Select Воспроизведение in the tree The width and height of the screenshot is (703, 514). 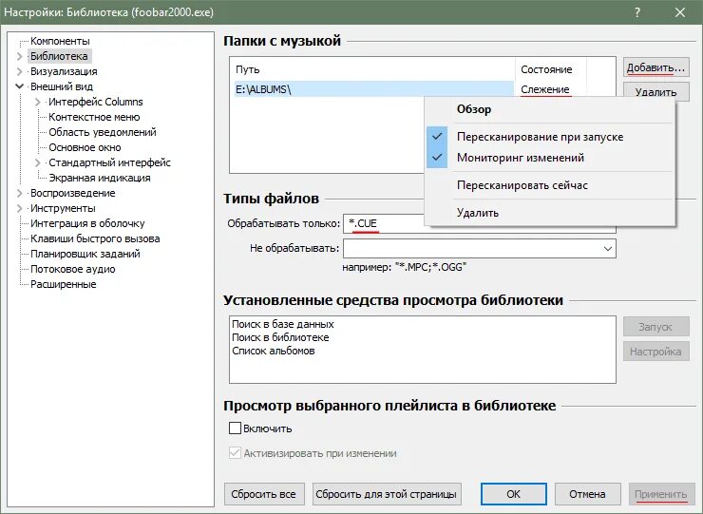tap(72, 193)
